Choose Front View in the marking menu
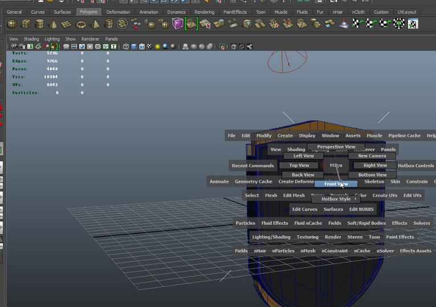 (x=336, y=184)
